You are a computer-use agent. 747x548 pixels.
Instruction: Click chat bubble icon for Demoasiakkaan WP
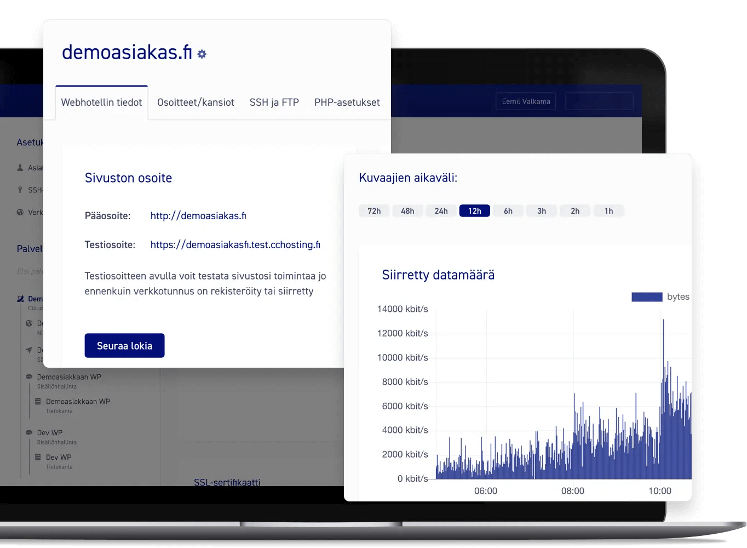click(29, 377)
